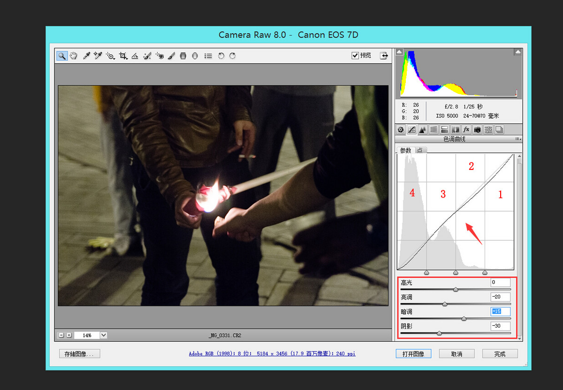
Task: Toggle shadow clipping warning in histogram
Action: click(399, 52)
